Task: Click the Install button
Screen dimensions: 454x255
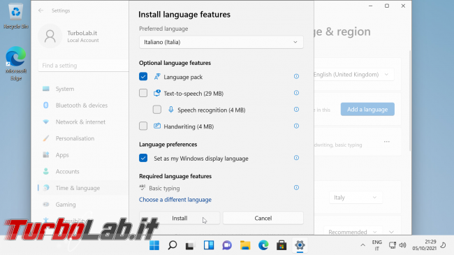Action: pos(180,218)
